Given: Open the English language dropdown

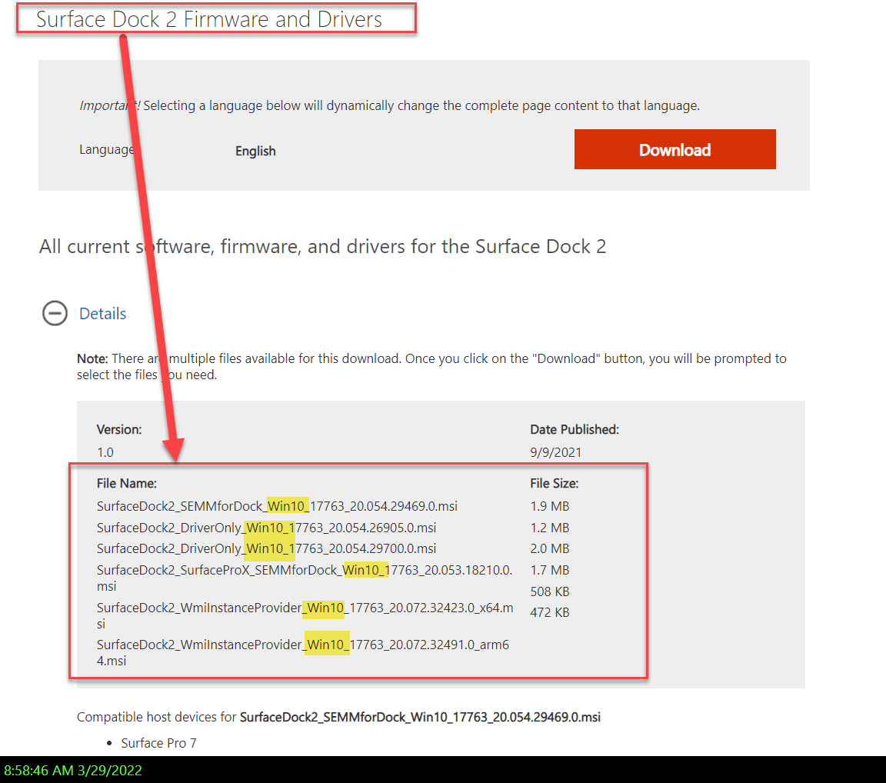Looking at the screenshot, I should [255, 151].
